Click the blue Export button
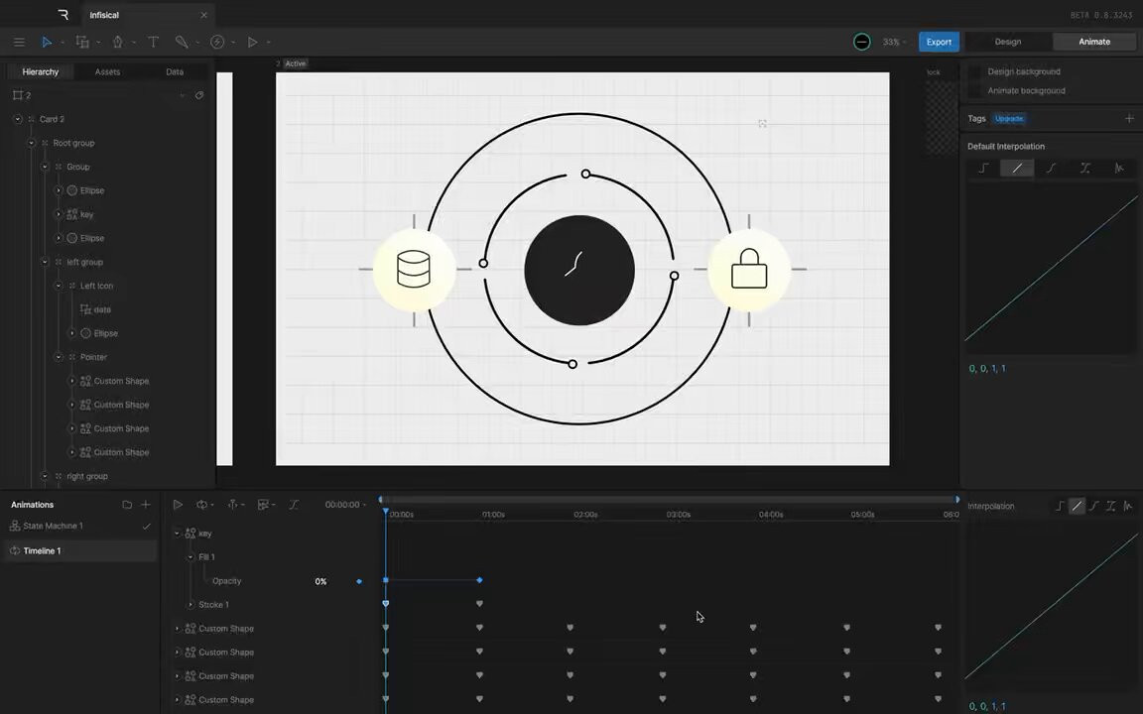Viewport: 1143px width, 714px height. (x=939, y=42)
